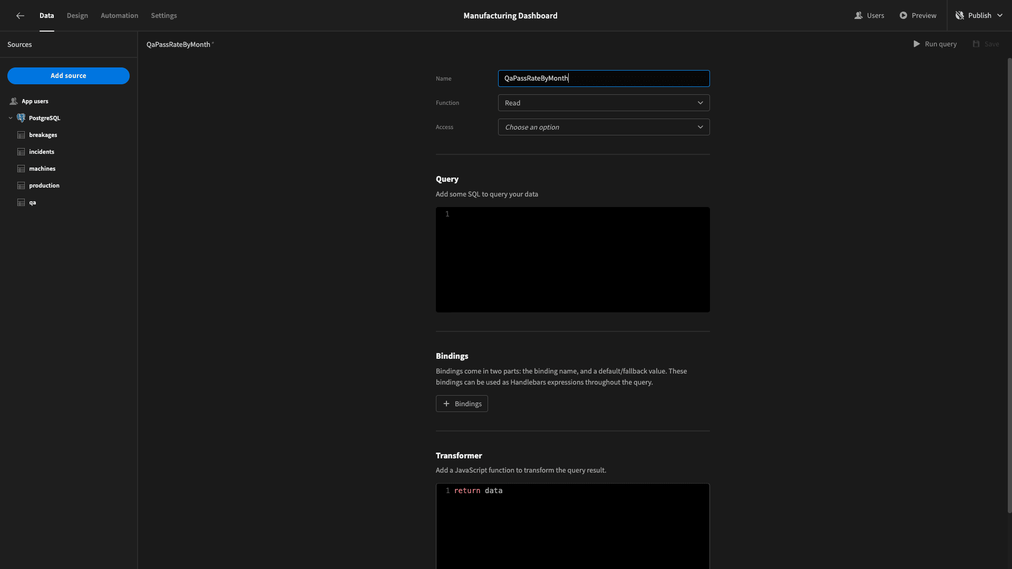Select the production table name
Screen dimensions: 1012x569
pyautogui.click(x=44, y=185)
